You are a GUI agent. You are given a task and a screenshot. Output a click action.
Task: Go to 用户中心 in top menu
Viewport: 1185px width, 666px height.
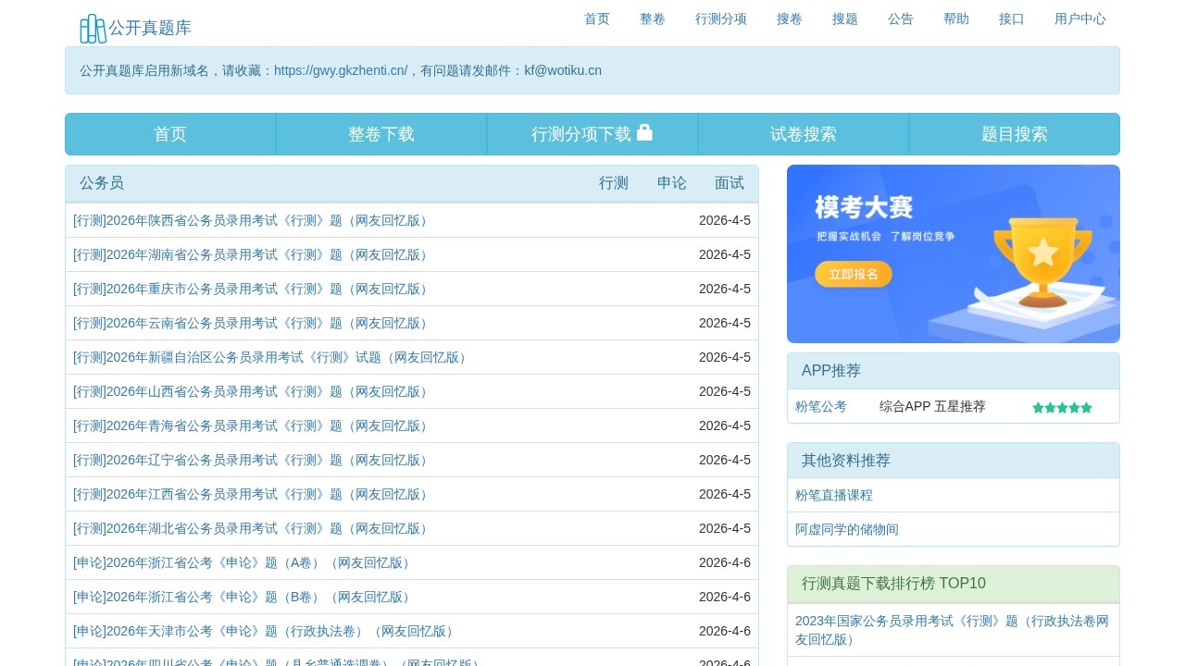[x=1079, y=18]
